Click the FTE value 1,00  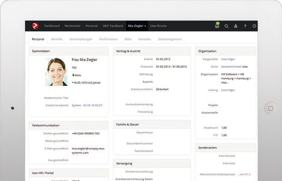pos(224,135)
